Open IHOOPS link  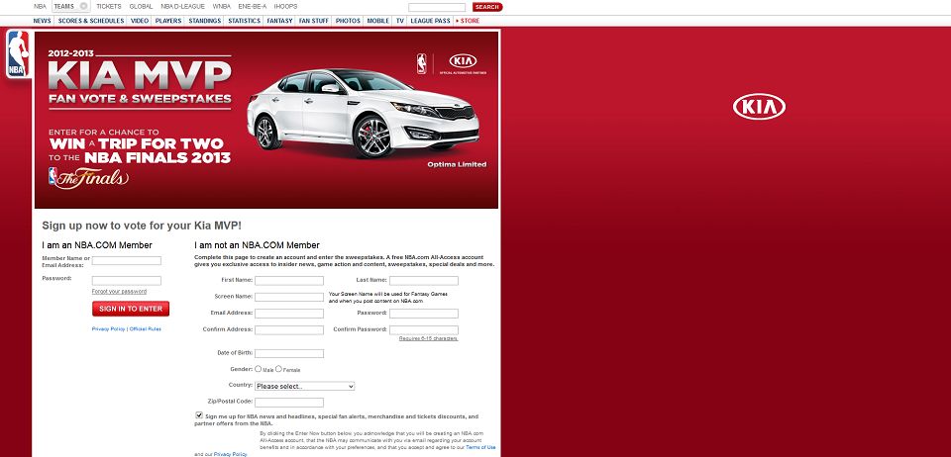pos(285,7)
